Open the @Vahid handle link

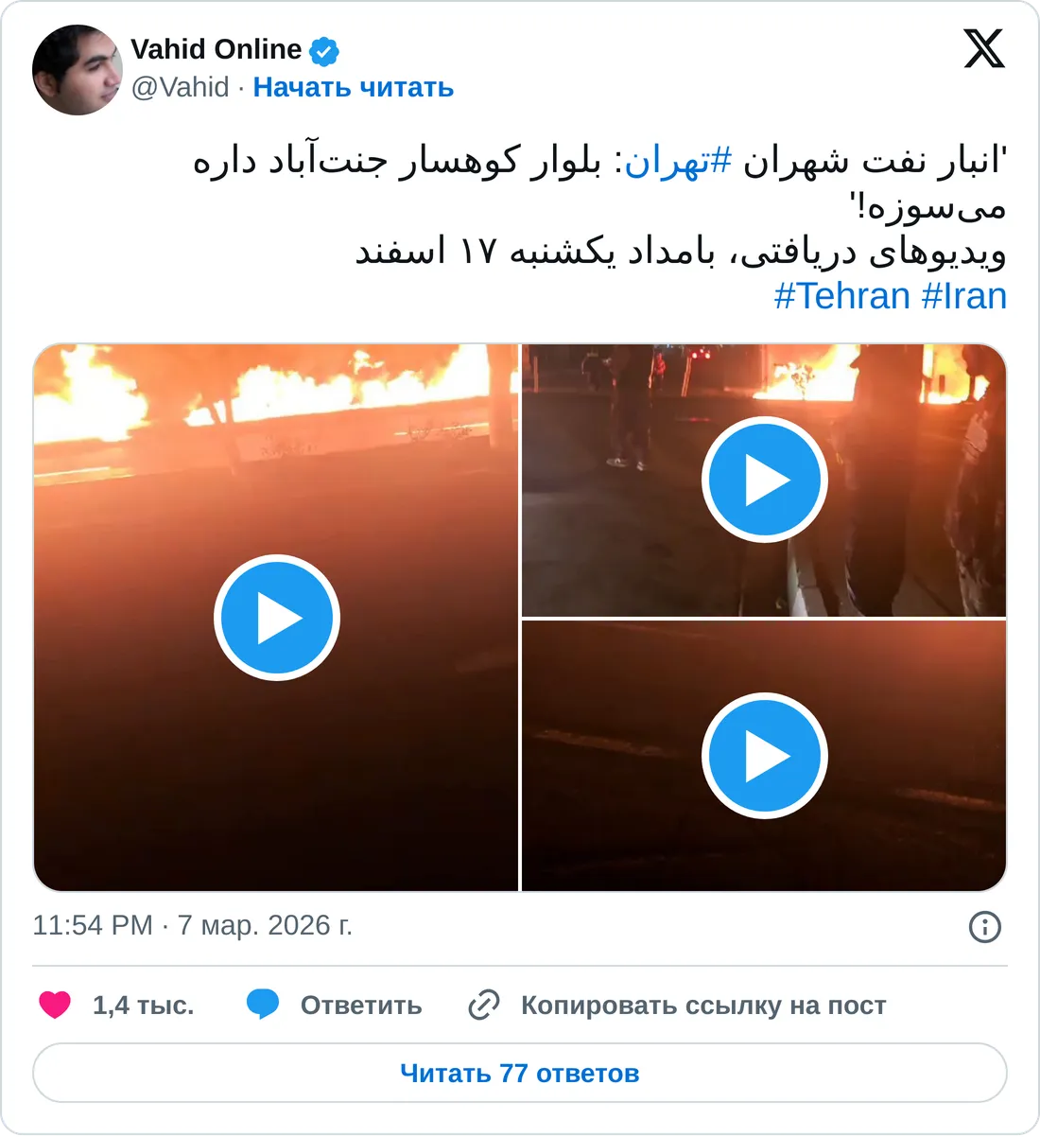(x=180, y=87)
